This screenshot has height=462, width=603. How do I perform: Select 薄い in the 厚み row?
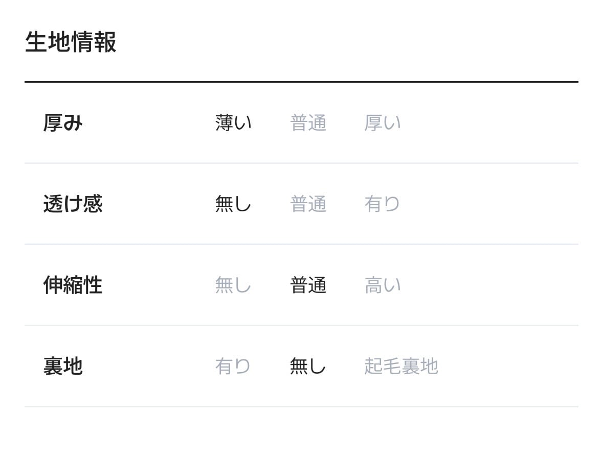(x=233, y=123)
